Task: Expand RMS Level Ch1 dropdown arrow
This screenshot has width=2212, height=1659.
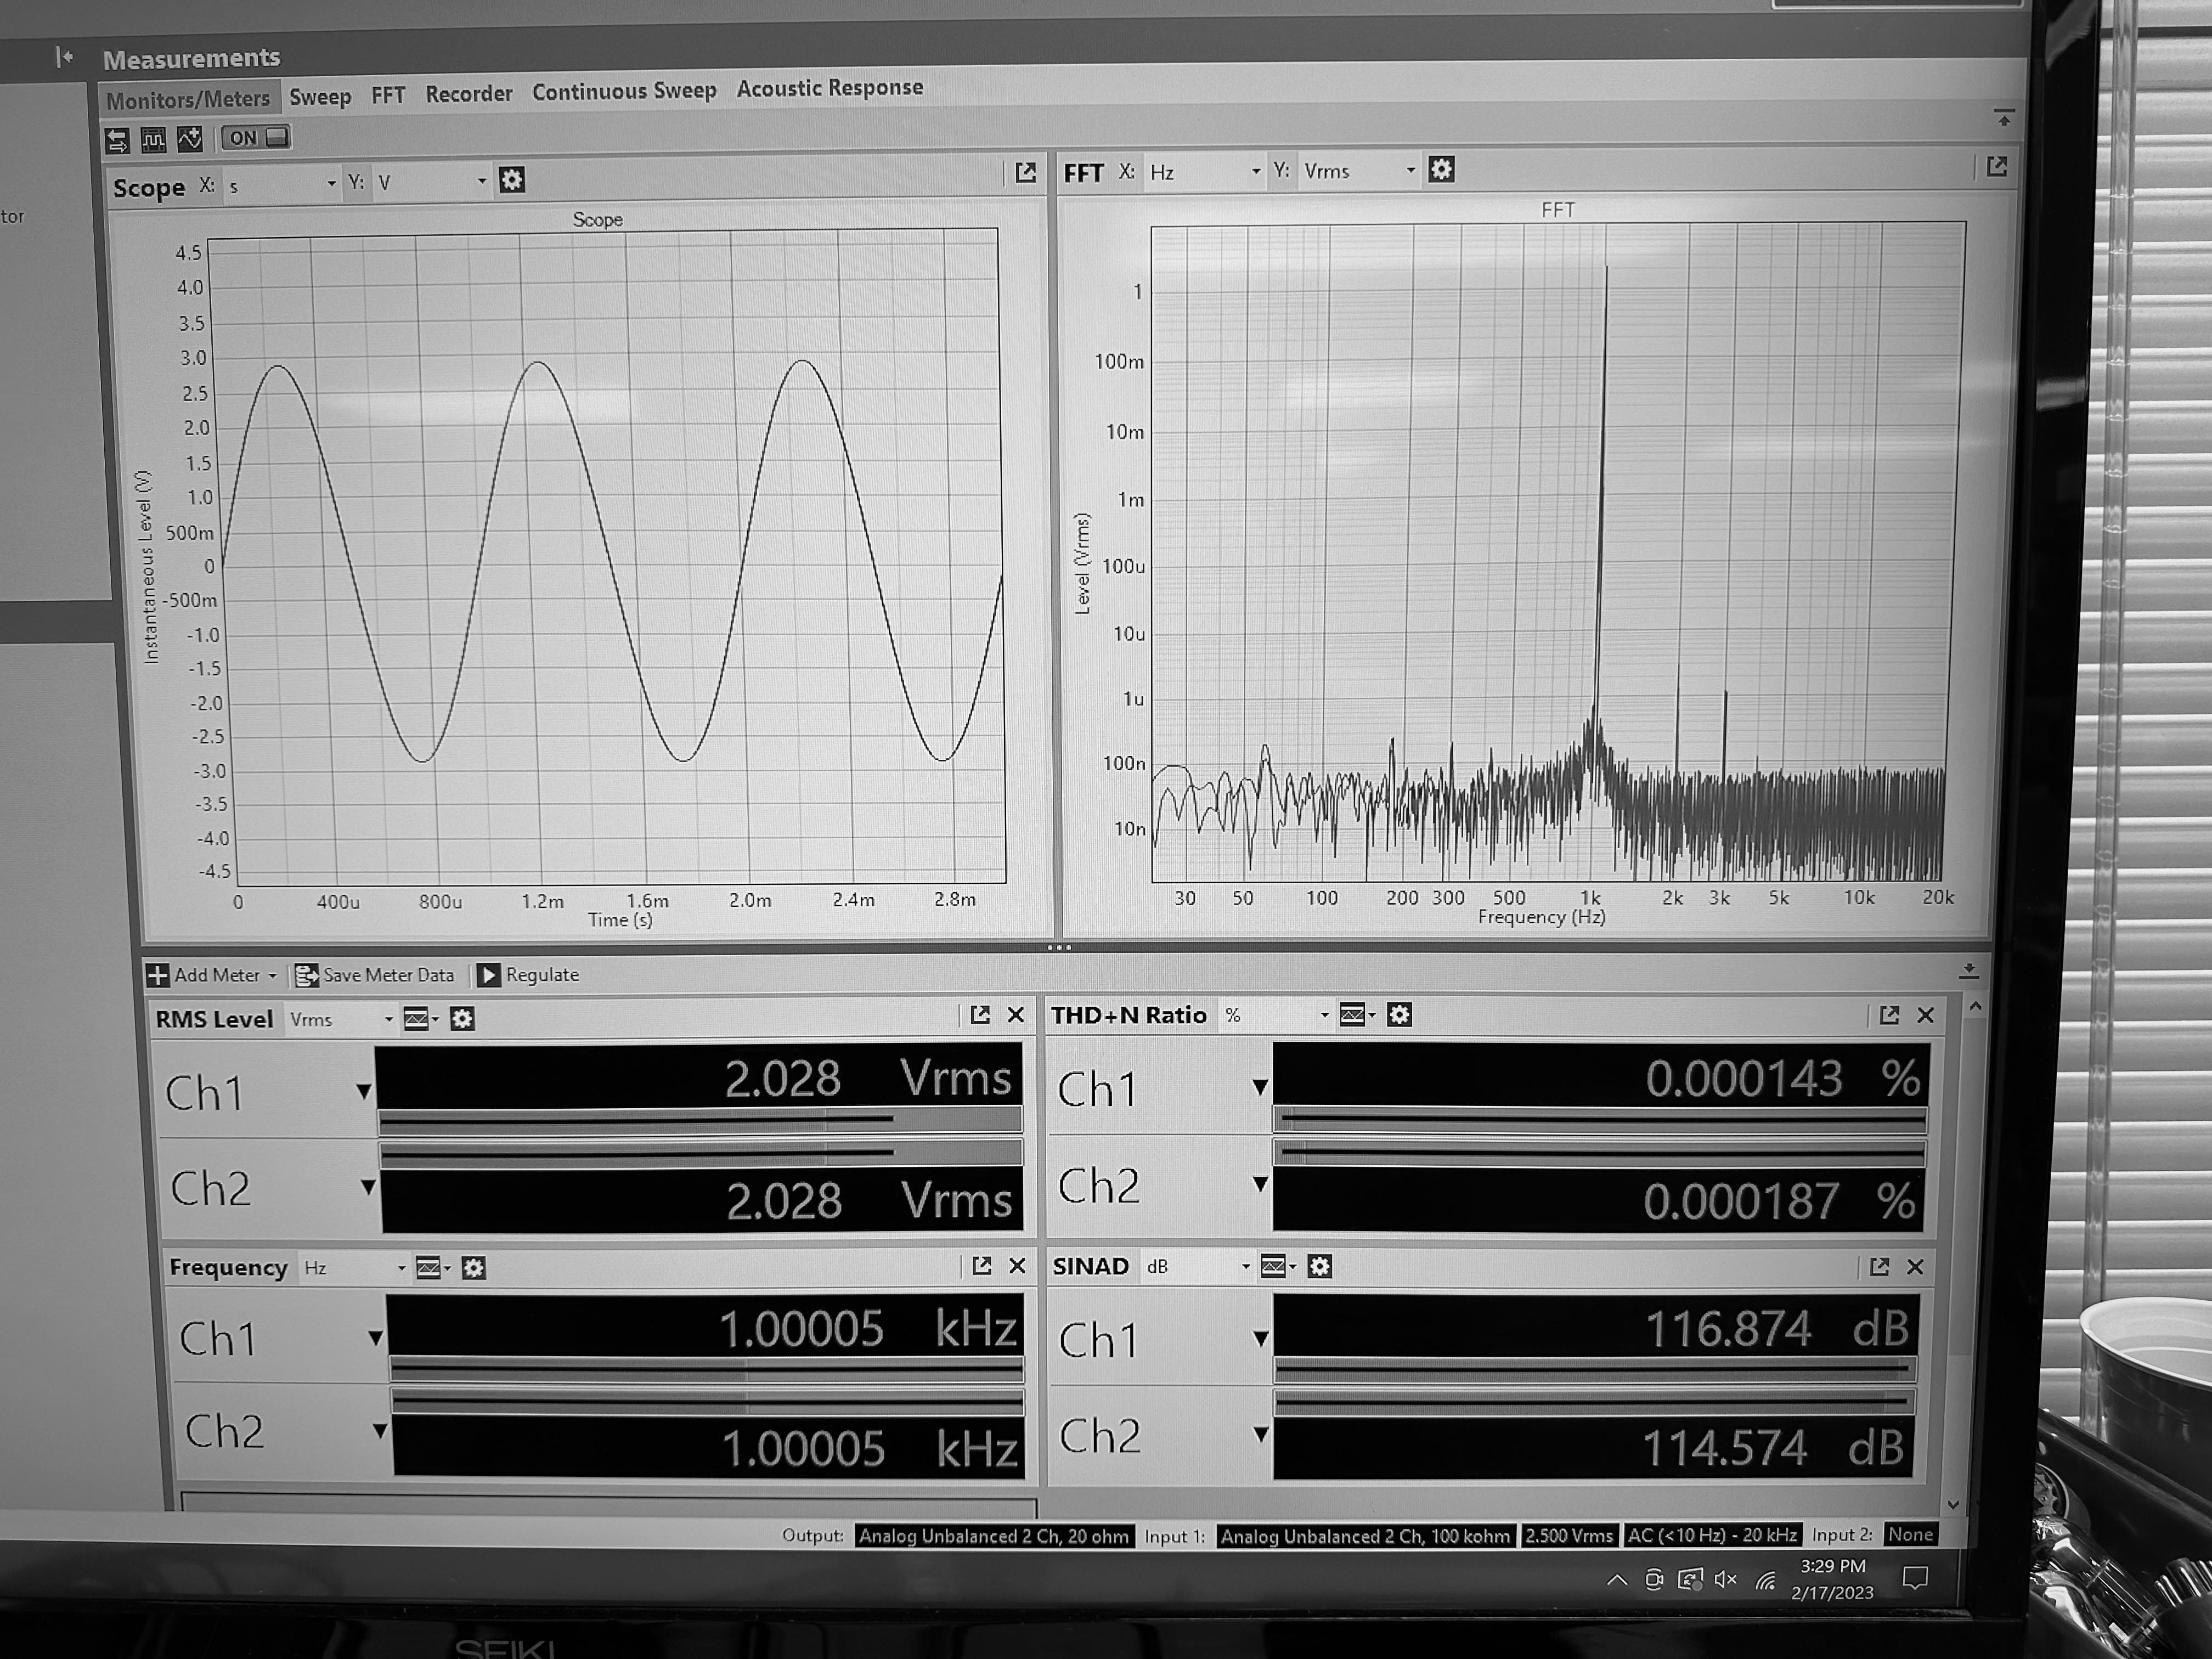Action: click(364, 1091)
